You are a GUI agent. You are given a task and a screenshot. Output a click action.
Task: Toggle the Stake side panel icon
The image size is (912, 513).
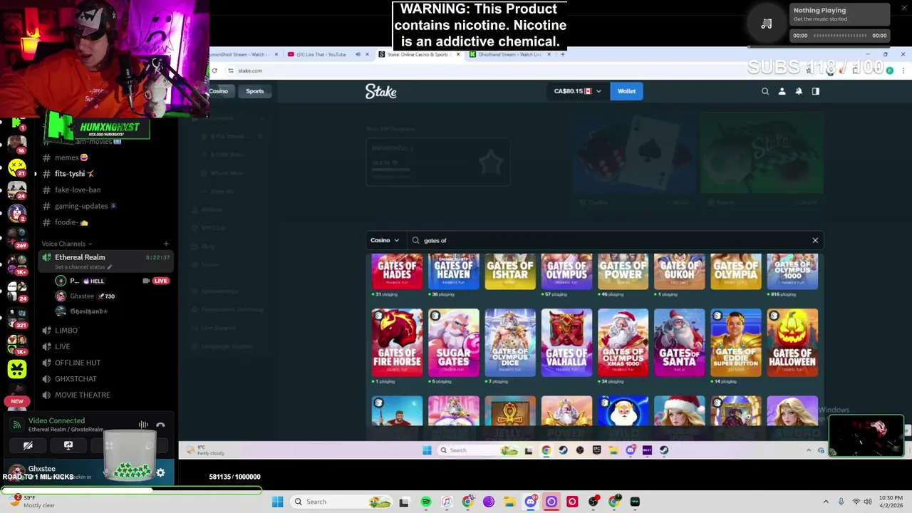816,91
